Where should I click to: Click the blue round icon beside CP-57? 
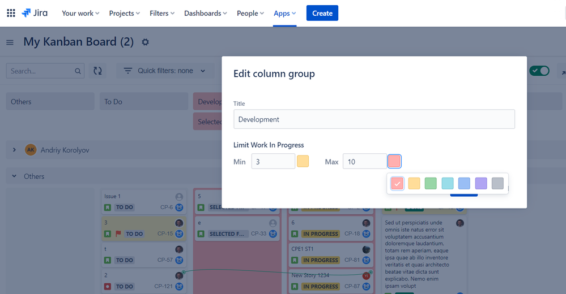pos(179,260)
